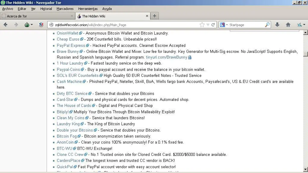This screenshot has height=173, width=308.
Task: Open the 1 Hour Laundry link
Action: coord(70,63)
